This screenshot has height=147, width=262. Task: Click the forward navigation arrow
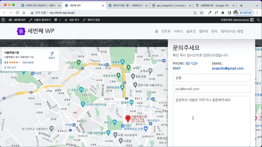point(11,13)
